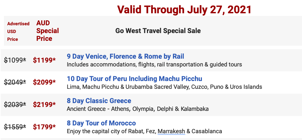Open the 8 Day Tour of Morocco link

point(101,123)
